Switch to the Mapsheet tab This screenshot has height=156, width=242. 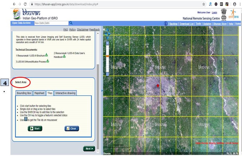(39, 93)
